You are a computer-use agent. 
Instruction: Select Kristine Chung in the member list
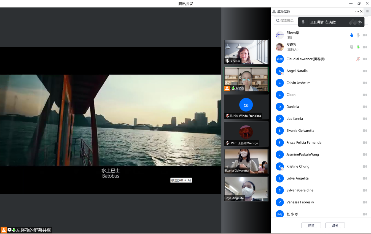[x=298, y=166]
